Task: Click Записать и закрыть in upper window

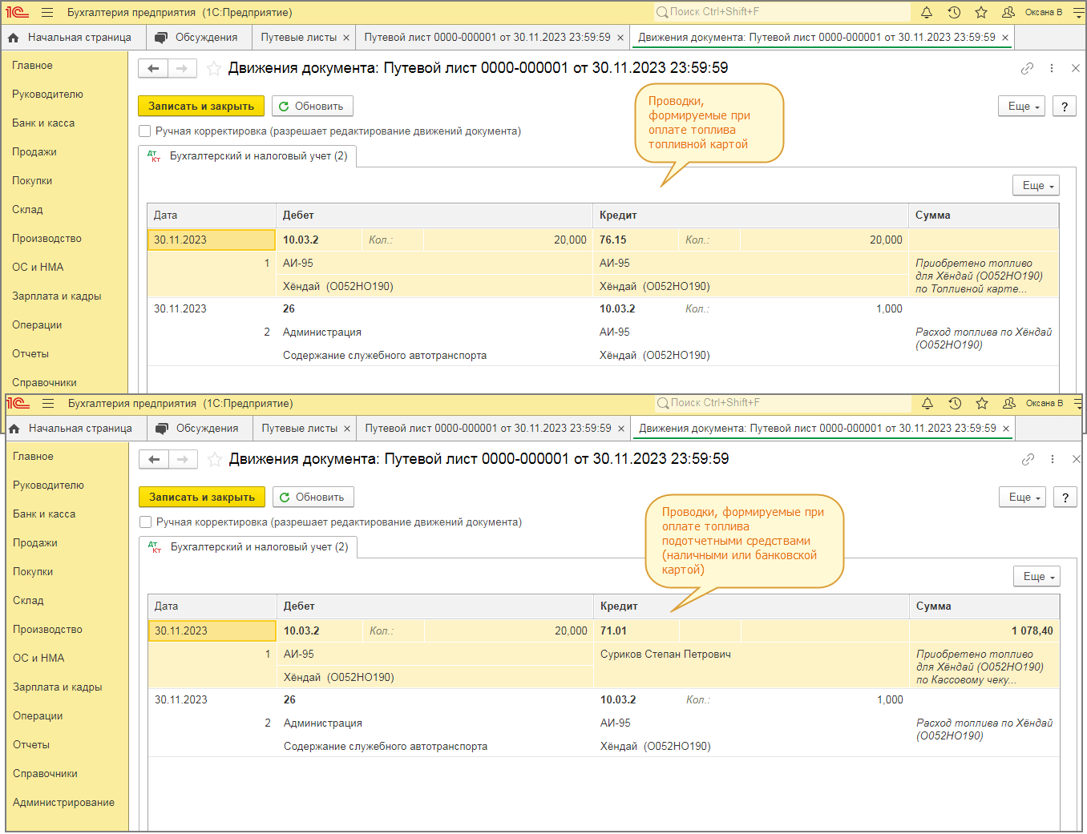Action: click(201, 106)
